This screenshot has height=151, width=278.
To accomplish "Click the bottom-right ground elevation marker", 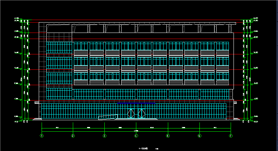I will tap(255, 121).
